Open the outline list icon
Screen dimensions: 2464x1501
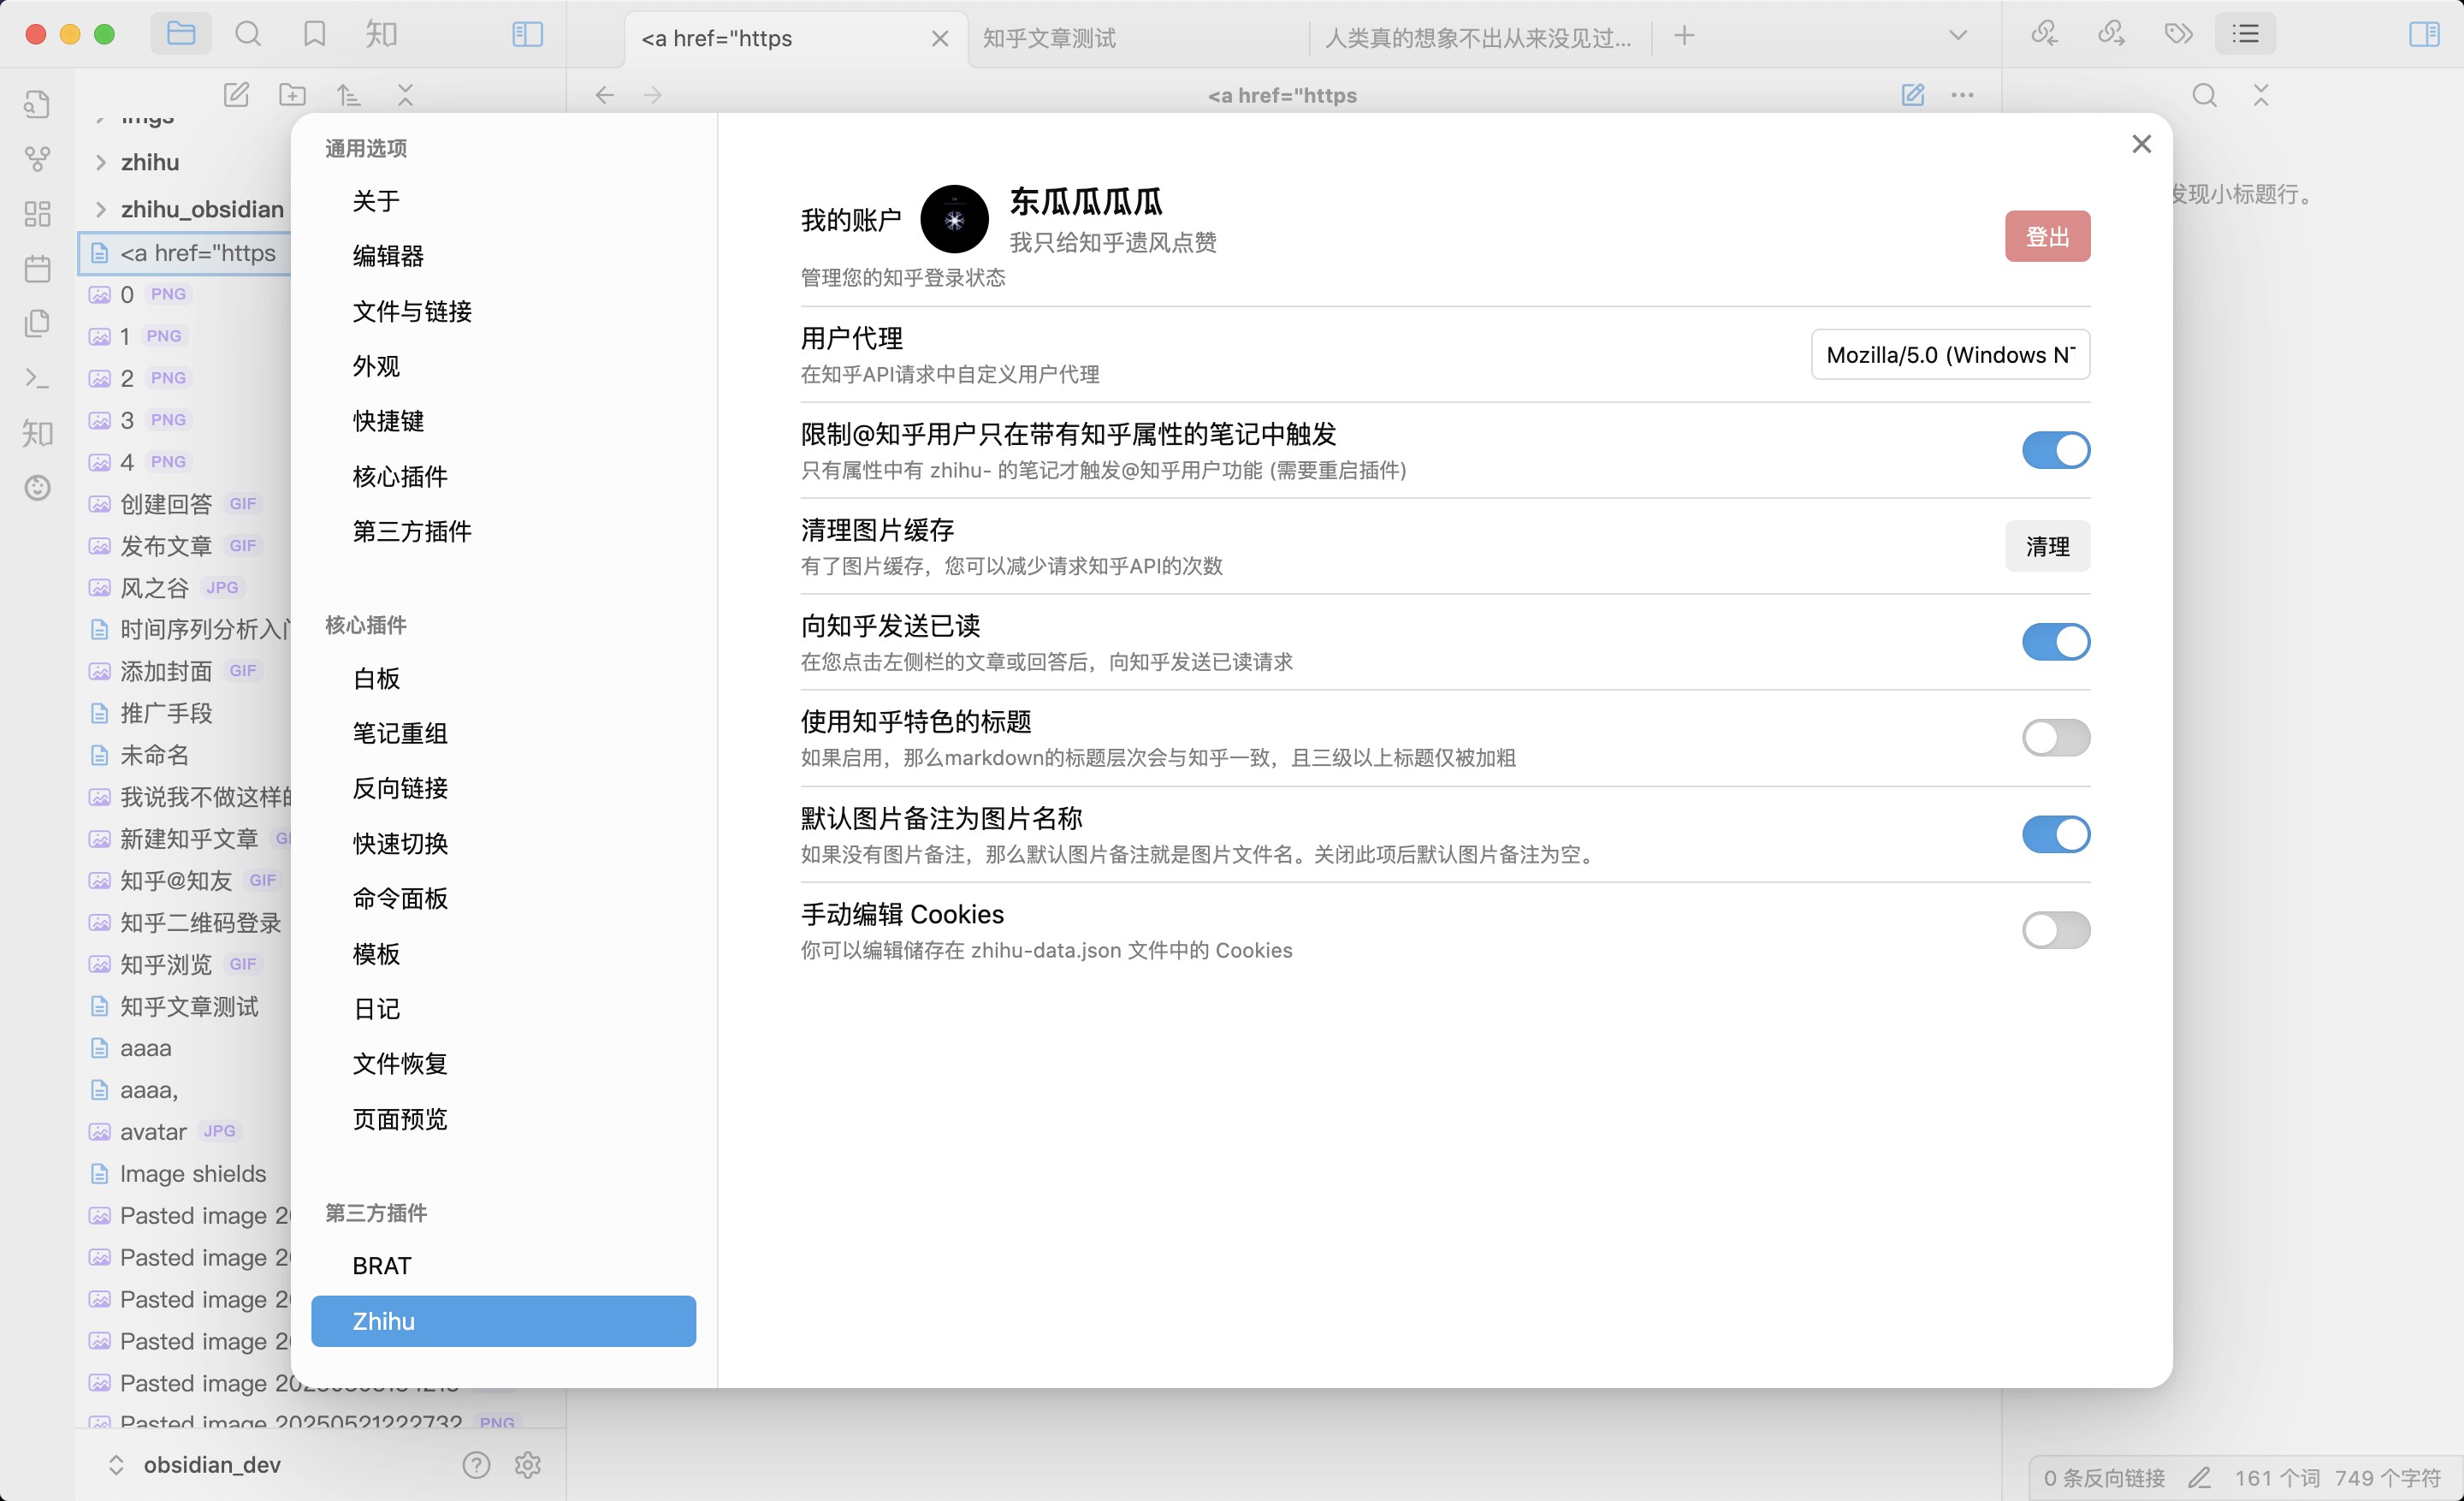[x=2245, y=35]
